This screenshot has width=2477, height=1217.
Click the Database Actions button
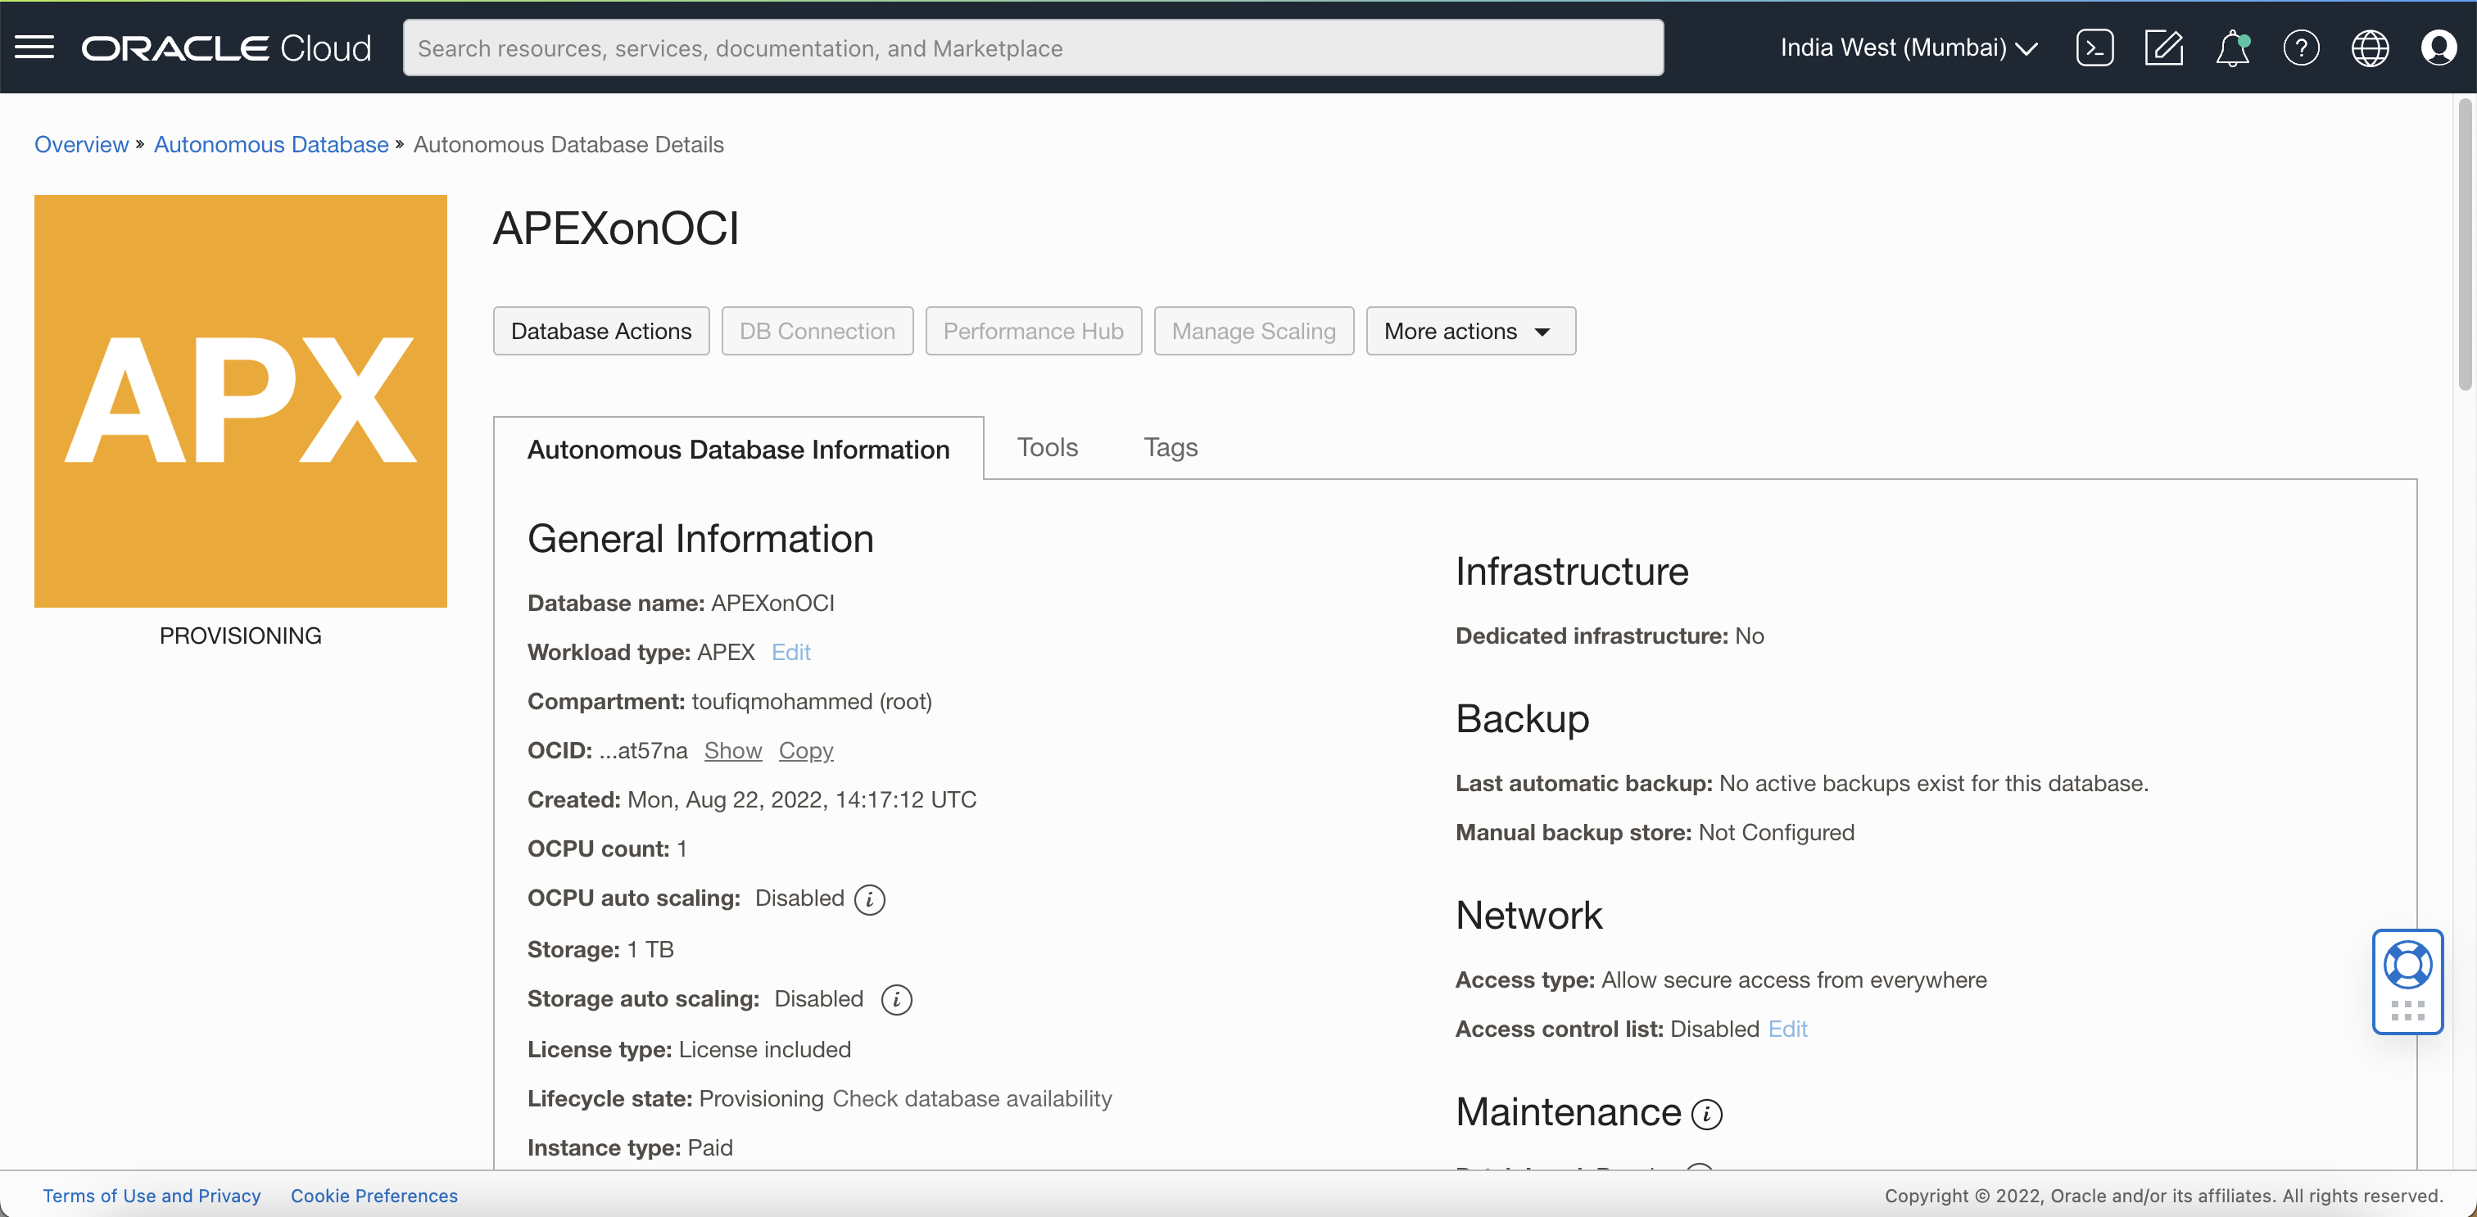pos(601,331)
